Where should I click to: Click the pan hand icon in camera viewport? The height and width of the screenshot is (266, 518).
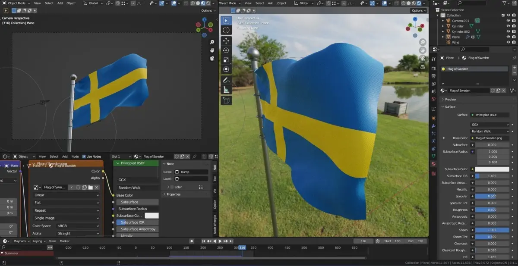[212, 50]
